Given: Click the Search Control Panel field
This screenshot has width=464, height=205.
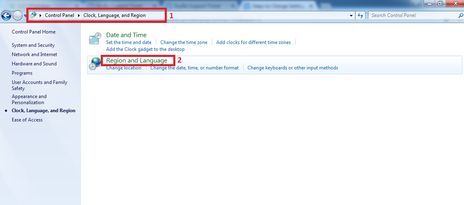Looking at the screenshot, I should (x=411, y=15).
